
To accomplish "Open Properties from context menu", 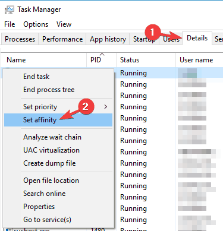I will pyautogui.click(x=58, y=207).
